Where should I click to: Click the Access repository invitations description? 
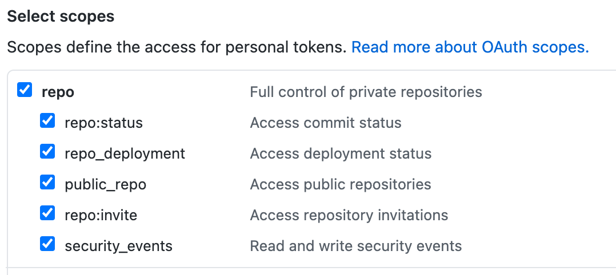pos(349,215)
